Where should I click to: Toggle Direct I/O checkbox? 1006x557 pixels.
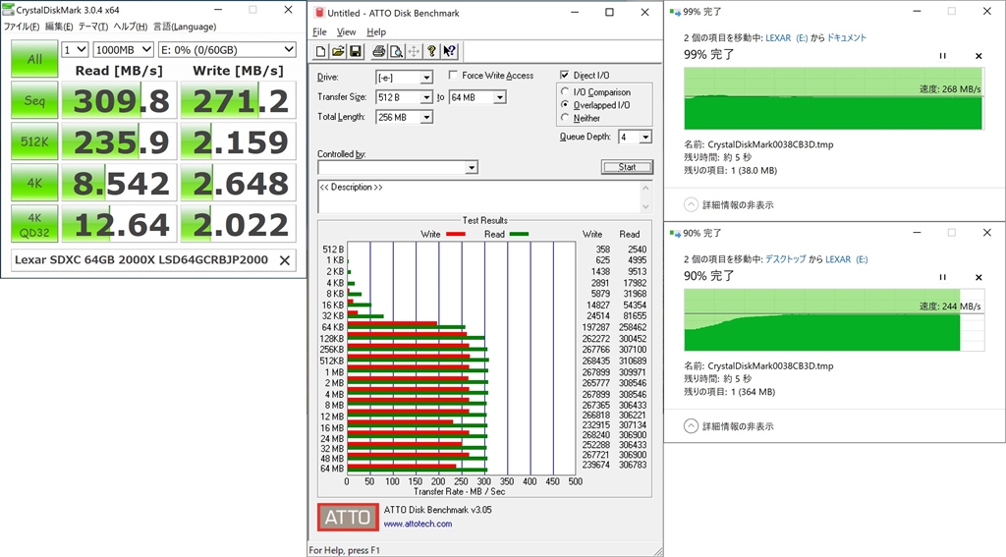(x=565, y=75)
